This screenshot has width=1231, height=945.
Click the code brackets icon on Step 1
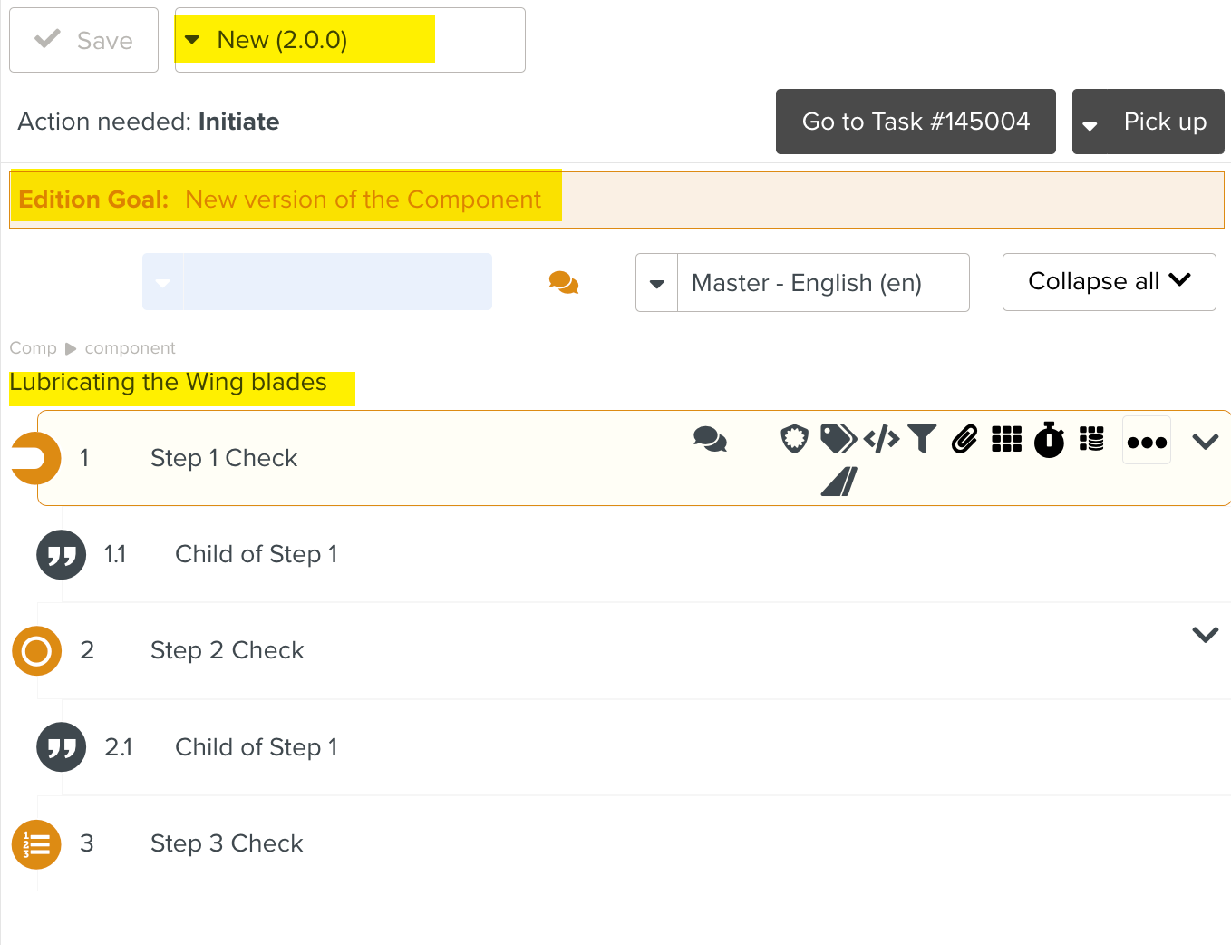click(881, 440)
